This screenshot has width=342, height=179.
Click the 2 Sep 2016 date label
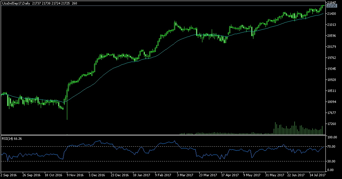[9, 175]
